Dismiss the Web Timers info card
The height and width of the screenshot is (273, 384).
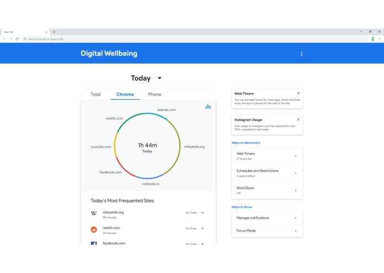pyautogui.click(x=298, y=93)
